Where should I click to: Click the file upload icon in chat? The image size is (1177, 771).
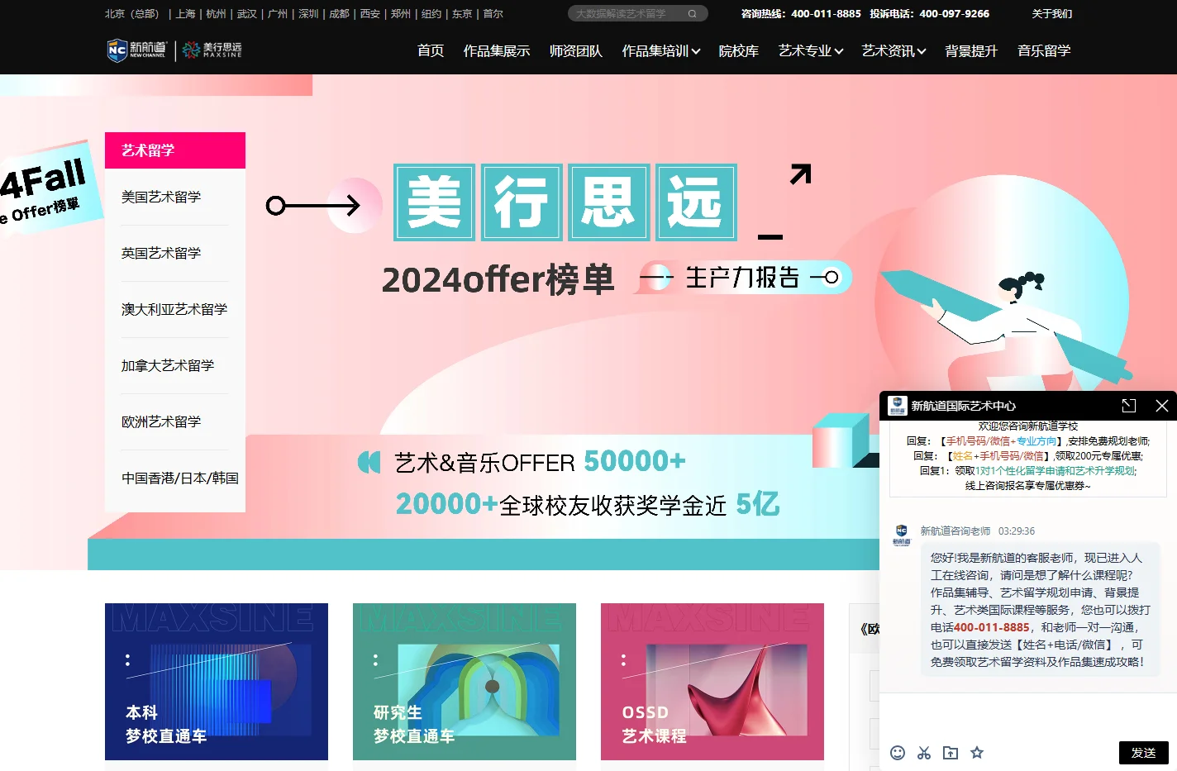pos(951,753)
